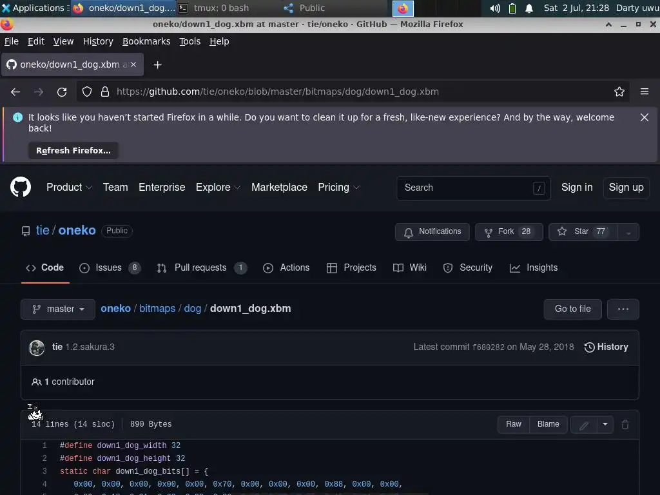The image size is (660, 495).
Task: Click the forward navigation arrow
Action: click(39, 92)
